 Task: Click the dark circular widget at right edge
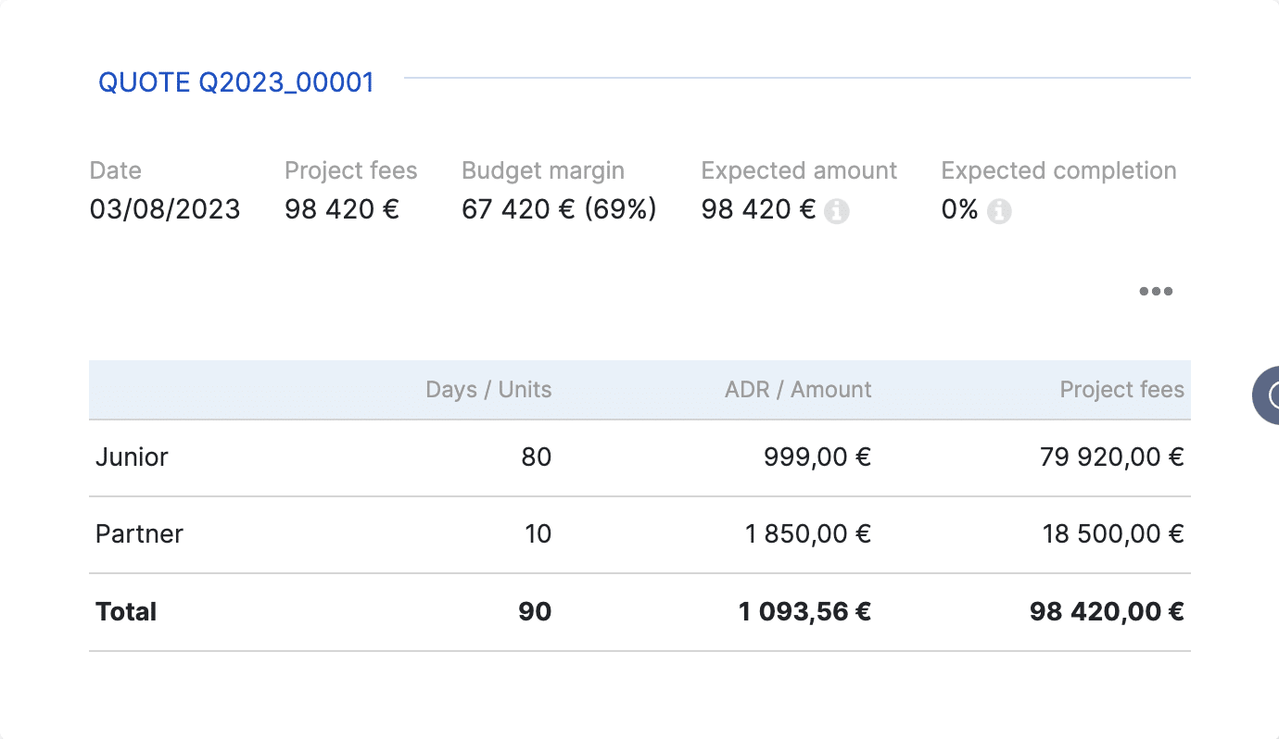point(1267,395)
